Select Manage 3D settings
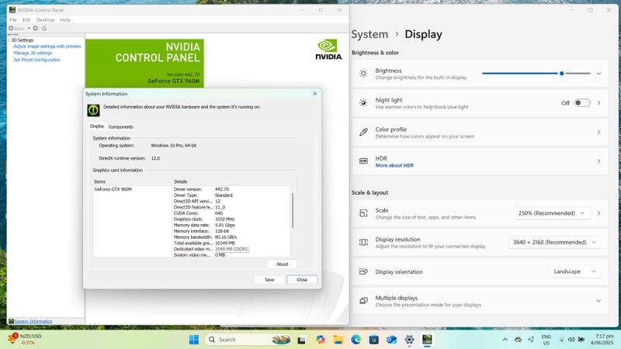This screenshot has height=349, width=621. pyautogui.click(x=33, y=53)
